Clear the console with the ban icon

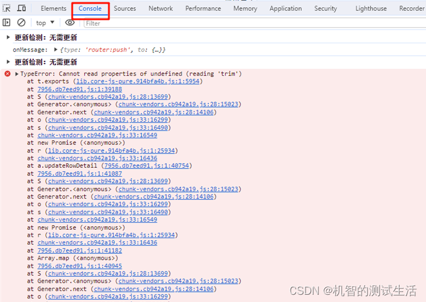click(21, 22)
